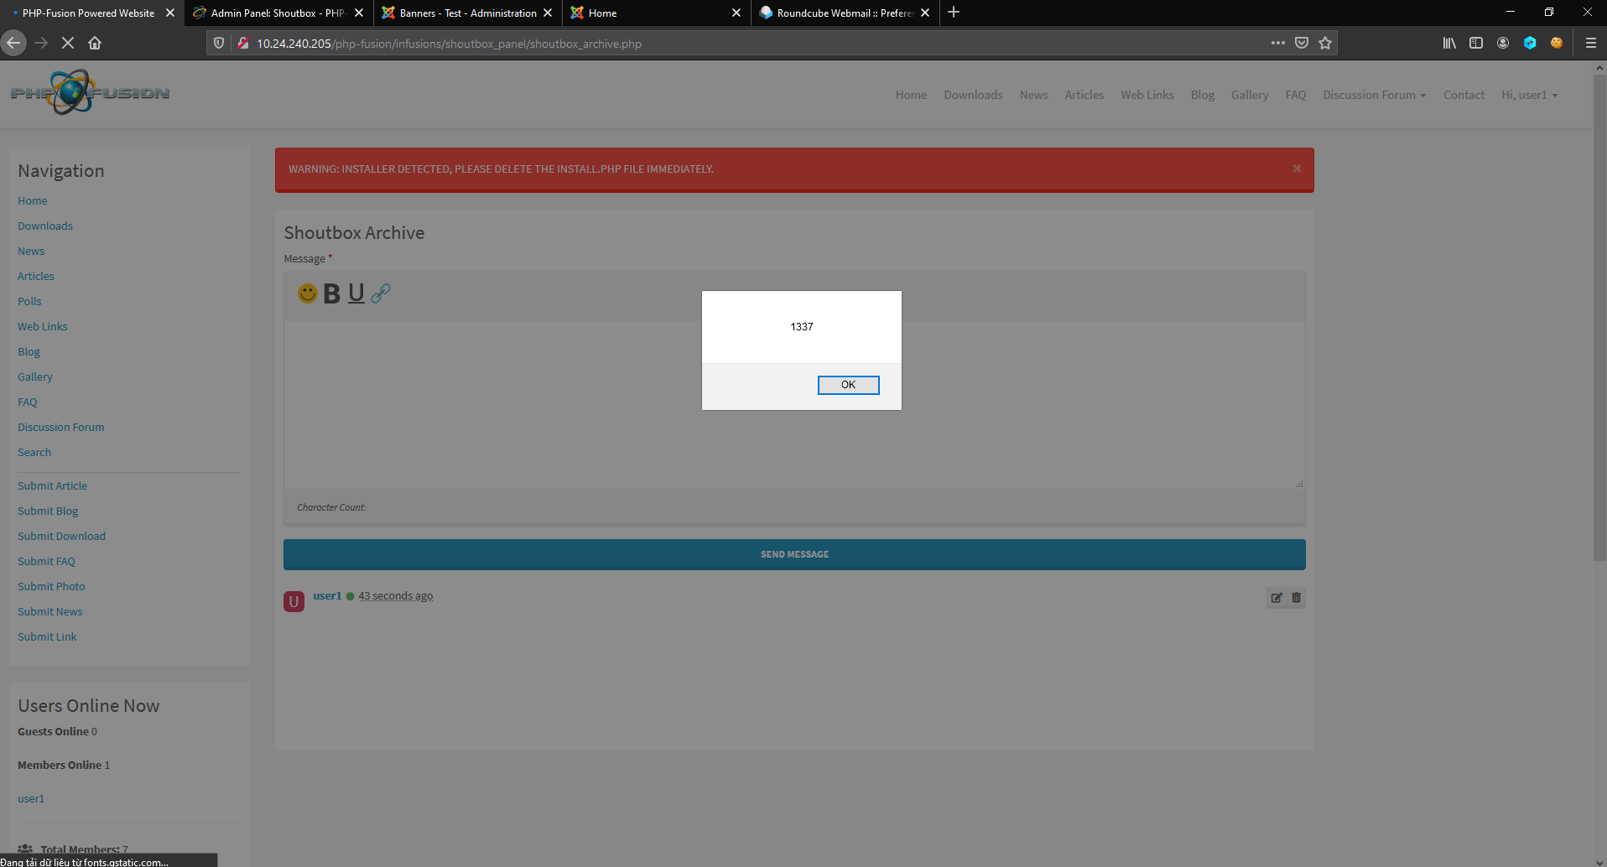The width and height of the screenshot is (1607, 867).
Task: Dismiss the installer warning banner
Action: point(1297,169)
